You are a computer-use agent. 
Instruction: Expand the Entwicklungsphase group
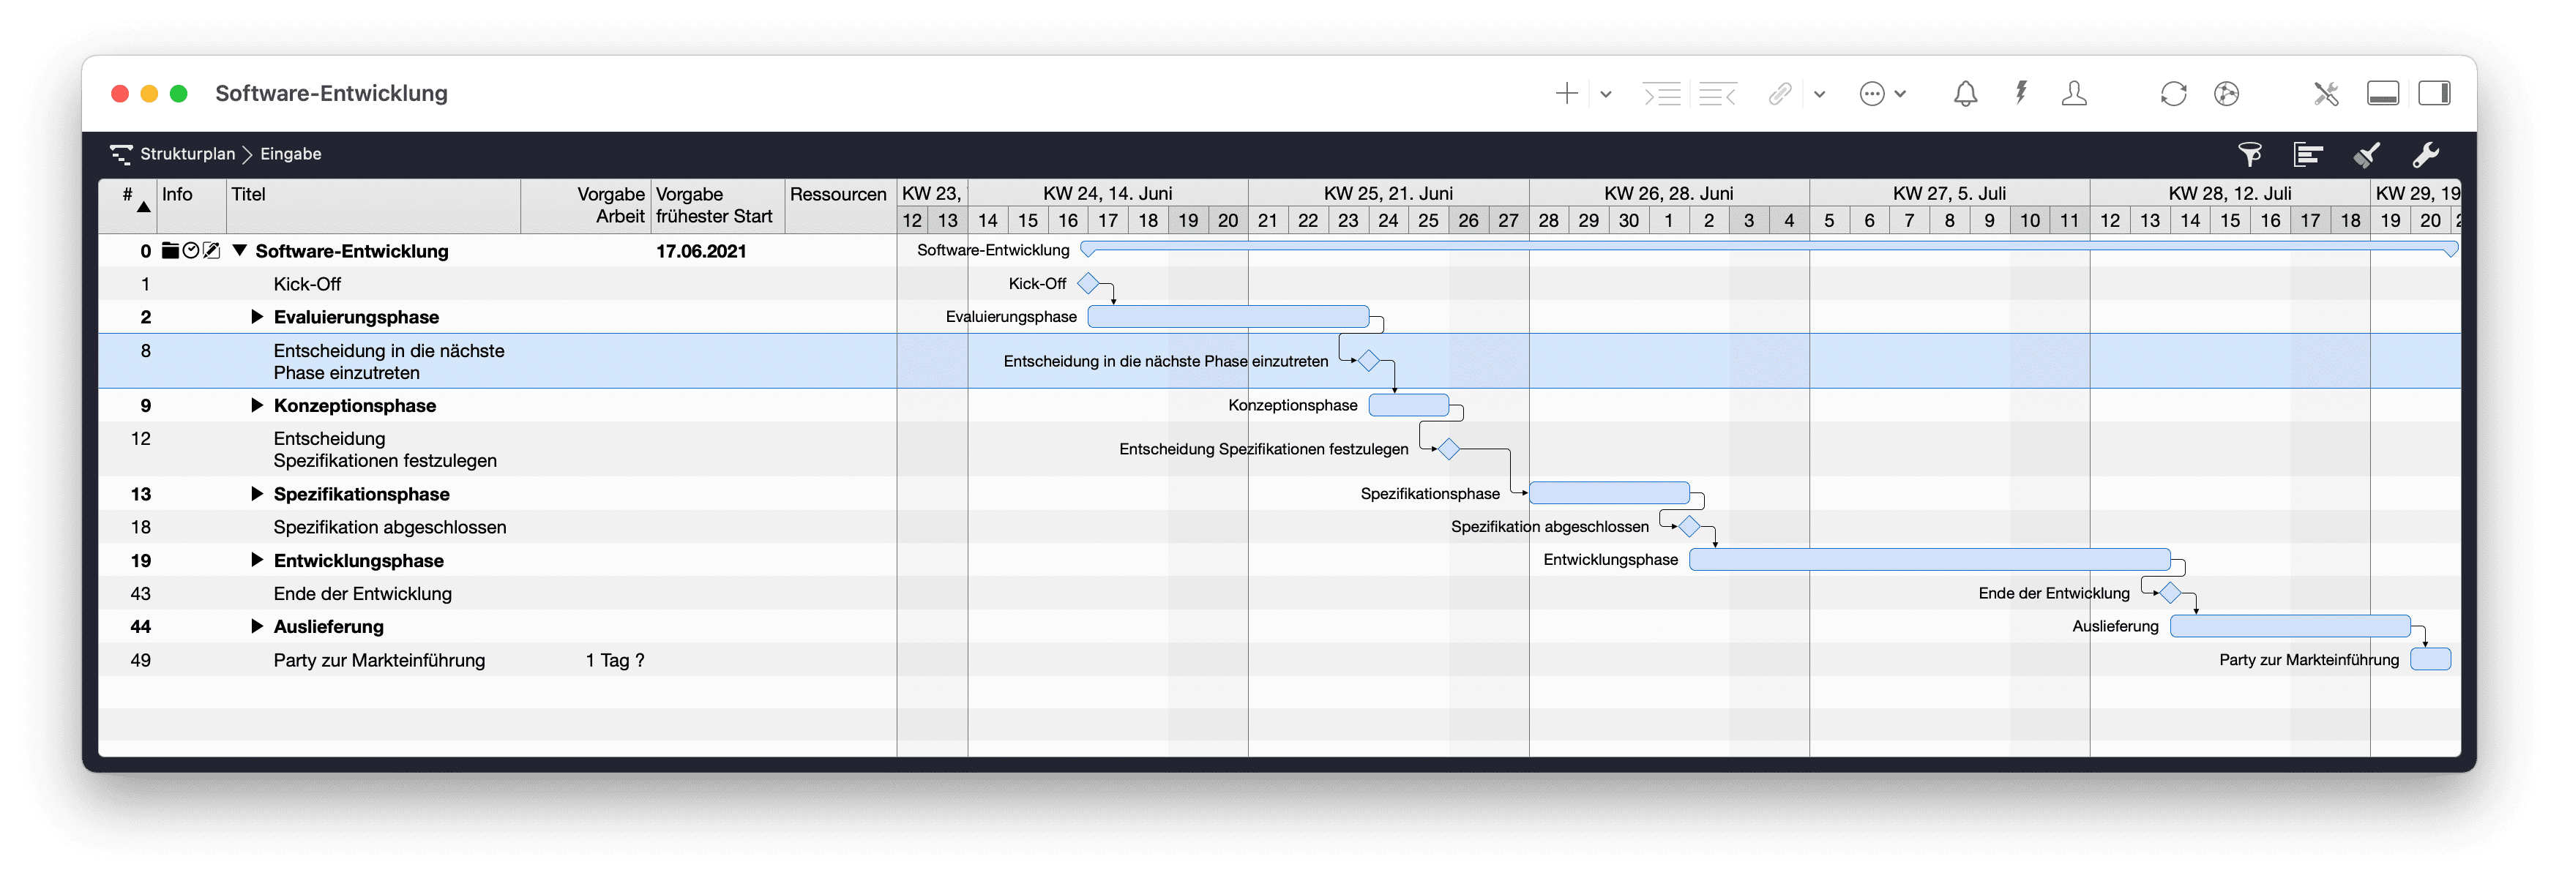click(x=258, y=561)
